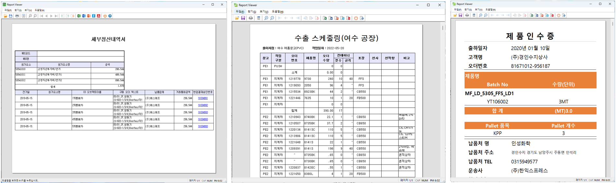Image resolution: width=616 pixels, height=183 pixels.
Task: Open 파일(F) menu in 수출 스케줄링 window
Action: pos(240,12)
